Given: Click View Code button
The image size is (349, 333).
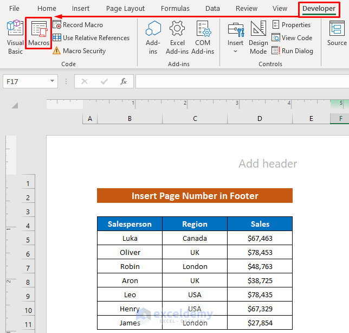Looking at the screenshot, I should (292, 38).
